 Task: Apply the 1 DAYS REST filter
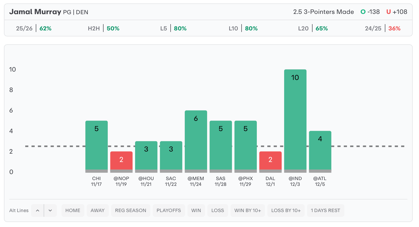coord(325,210)
